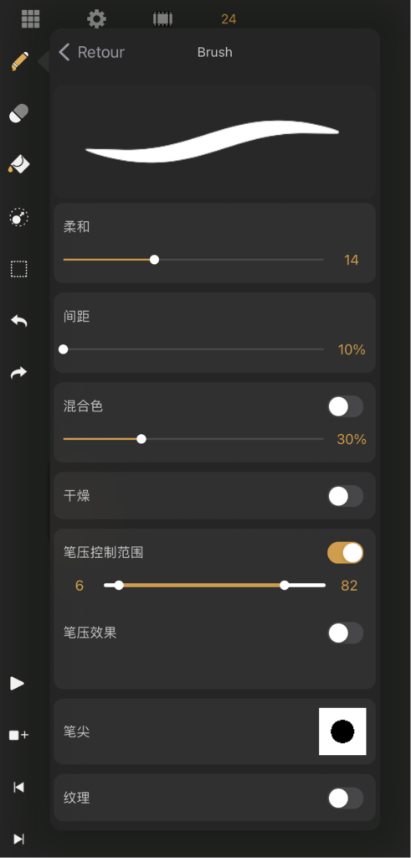411x858 pixels.
Task: Select the dotted rectangle selection tool
Action: [x=19, y=269]
